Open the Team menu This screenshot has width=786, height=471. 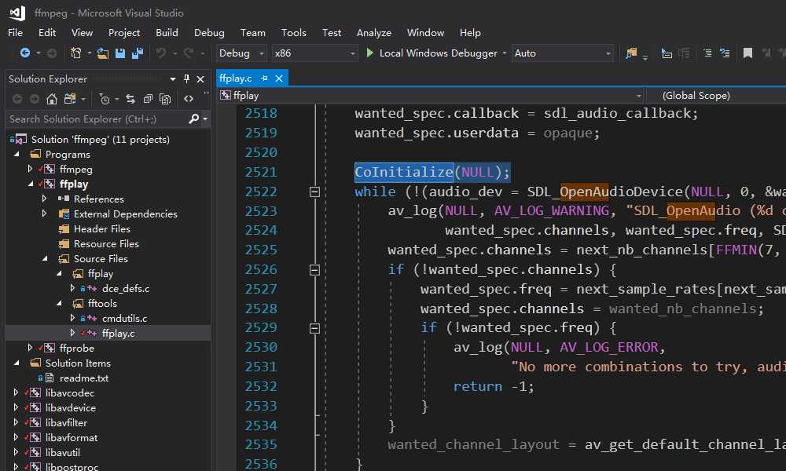252,32
